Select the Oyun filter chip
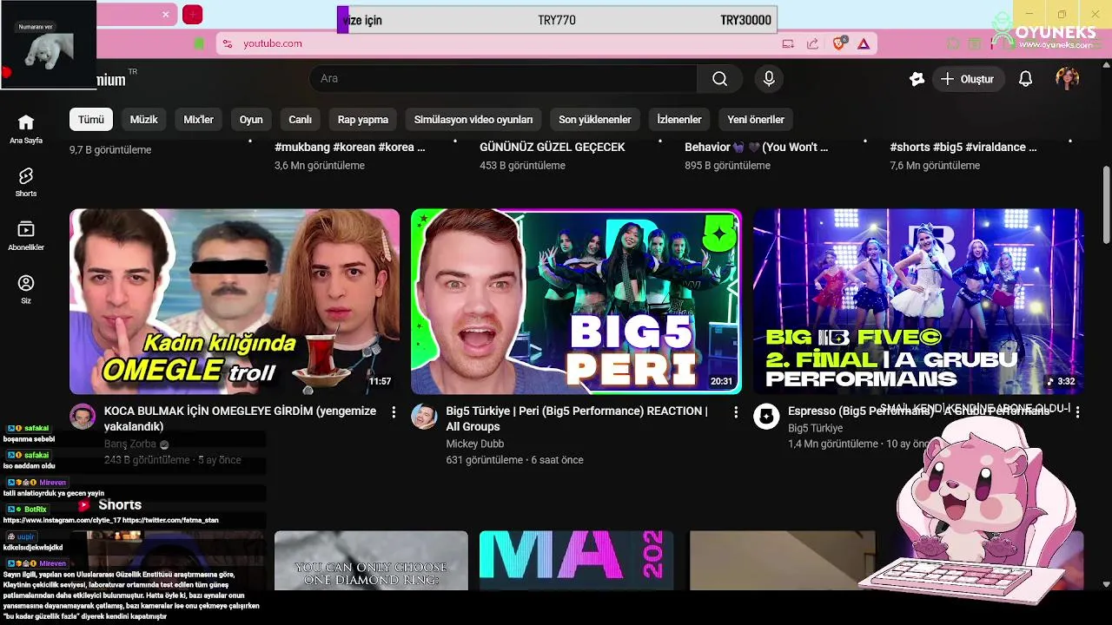 (x=251, y=120)
